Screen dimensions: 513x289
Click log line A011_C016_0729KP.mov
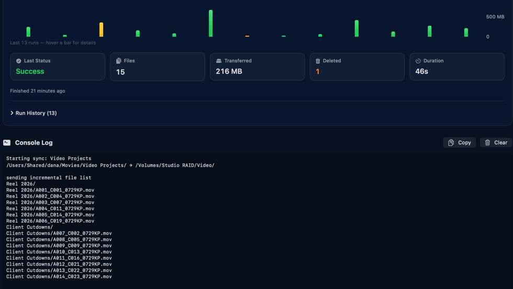coord(59,258)
